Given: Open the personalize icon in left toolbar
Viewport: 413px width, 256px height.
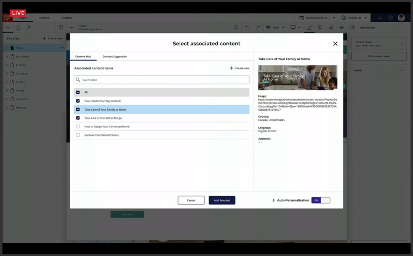Looking at the screenshot, I should point(29,27).
